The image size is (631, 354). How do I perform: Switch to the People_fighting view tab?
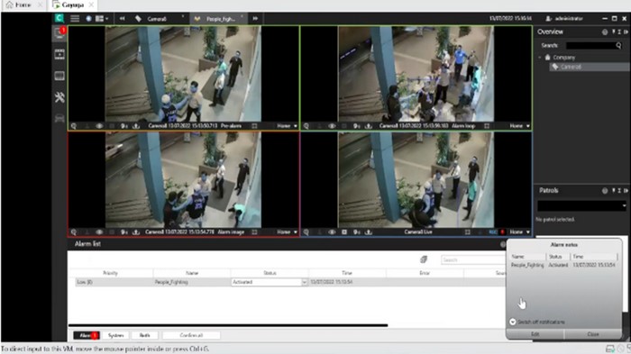pyautogui.click(x=220, y=19)
